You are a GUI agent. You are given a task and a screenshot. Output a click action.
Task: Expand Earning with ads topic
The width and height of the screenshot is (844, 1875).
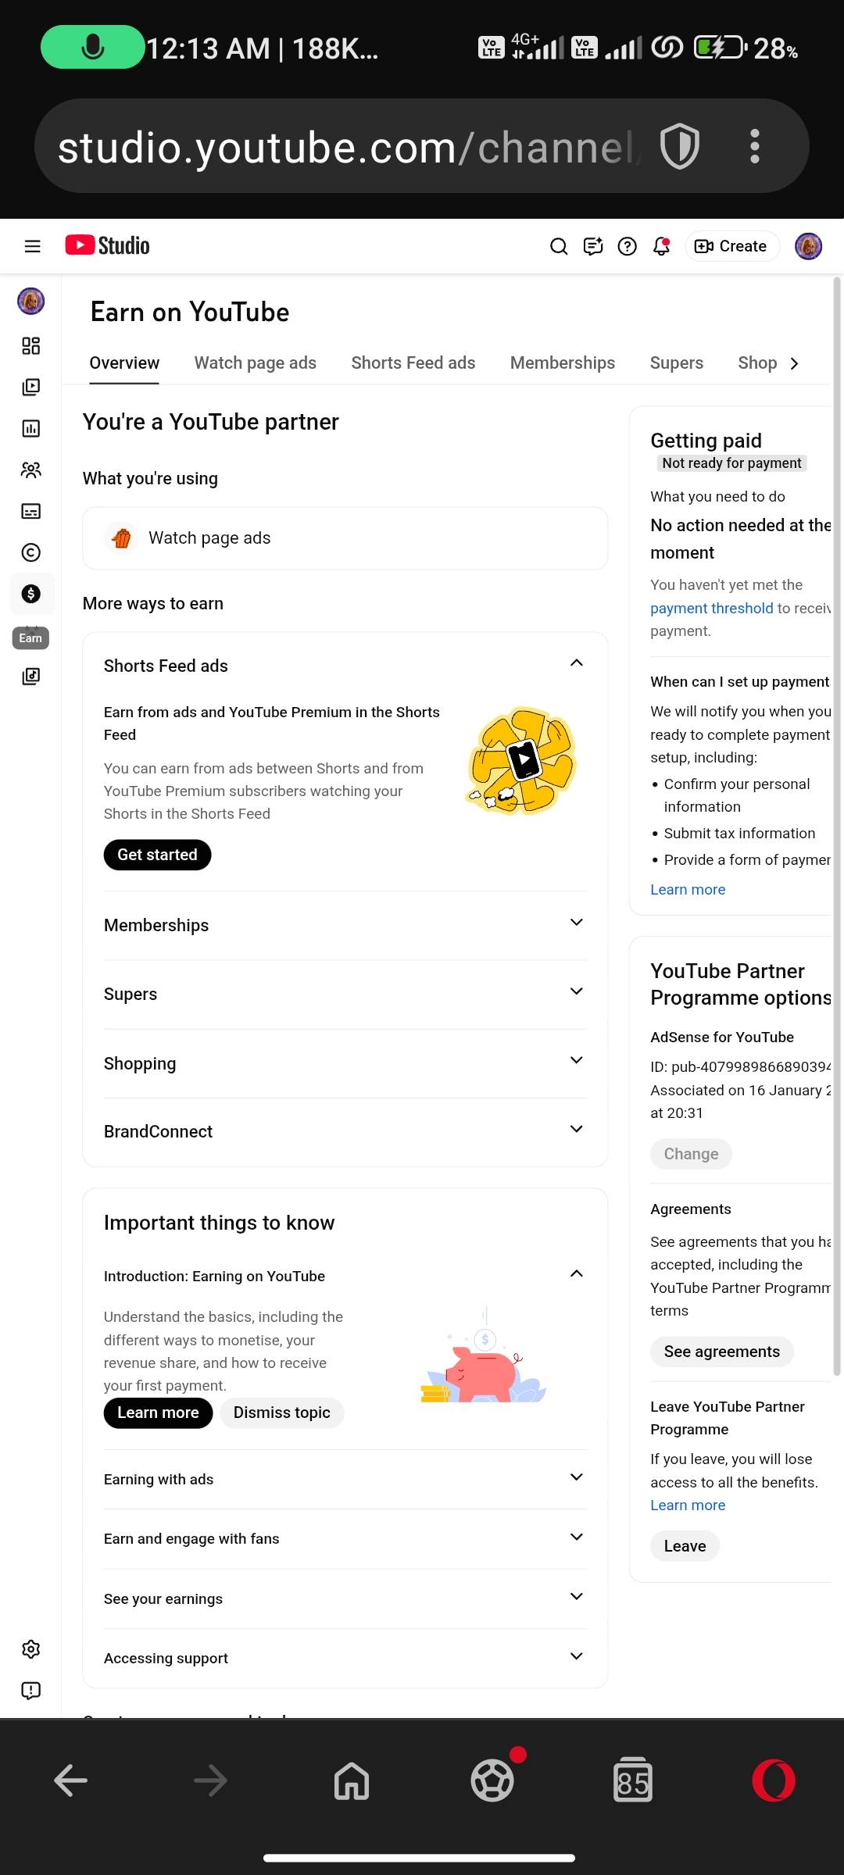pos(577,1477)
